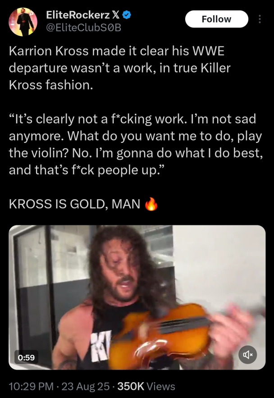274x398 pixels.
Task: View the 350K Views analytics
Action: coord(146,386)
